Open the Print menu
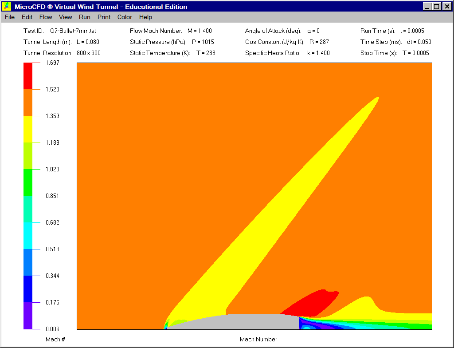Image resolution: width=454 pixels, height=348 pixels. point(104,17)
